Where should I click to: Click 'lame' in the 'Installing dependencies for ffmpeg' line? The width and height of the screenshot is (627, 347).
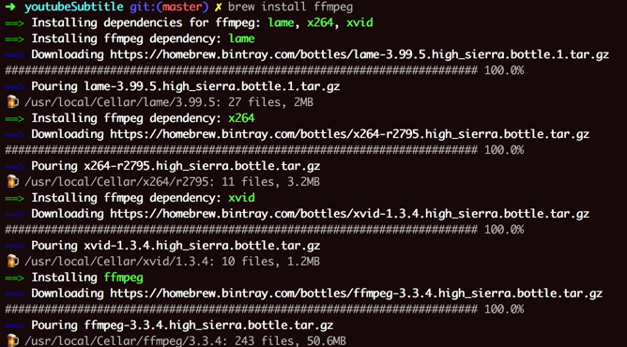point(281,23)
